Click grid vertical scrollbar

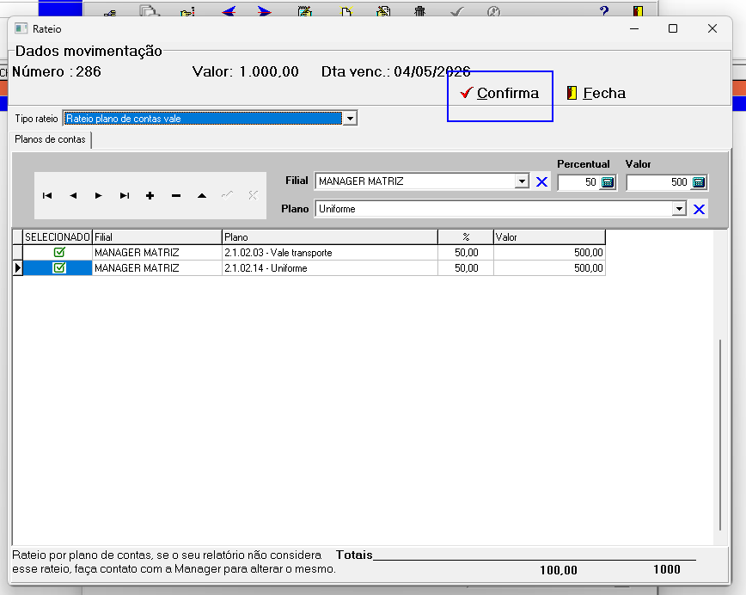[720, 434]
